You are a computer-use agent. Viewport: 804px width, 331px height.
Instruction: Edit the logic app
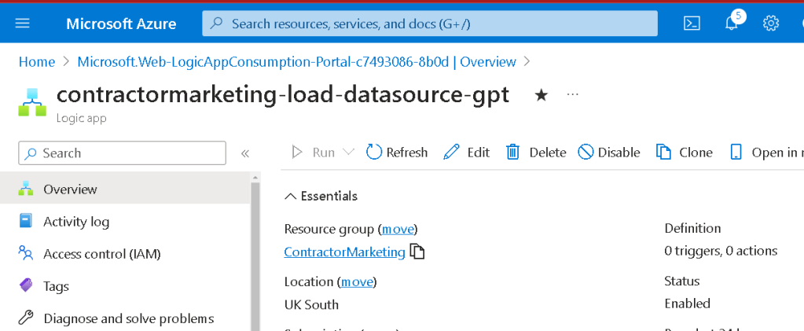(x=466, y=153)
